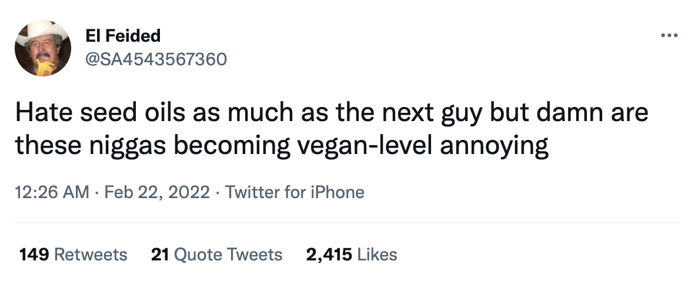Click the El Feided profile avatar
This screenshot has height=281, width=695.
(x=43, y=49)
